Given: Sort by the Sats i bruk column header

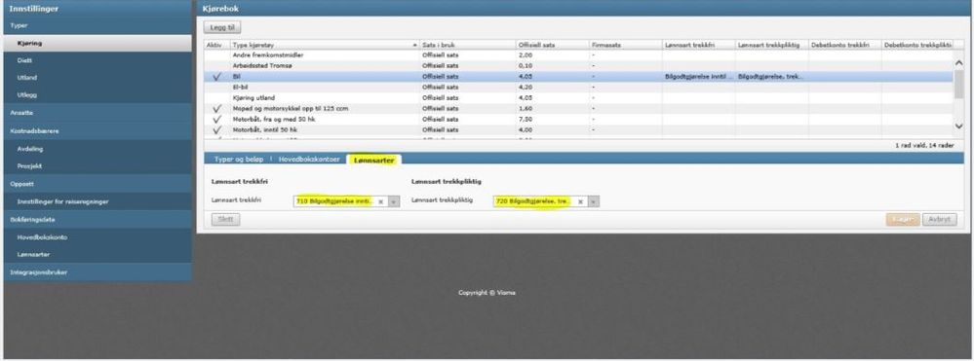Looking at the screenshot, I should (x=468, y=46).
